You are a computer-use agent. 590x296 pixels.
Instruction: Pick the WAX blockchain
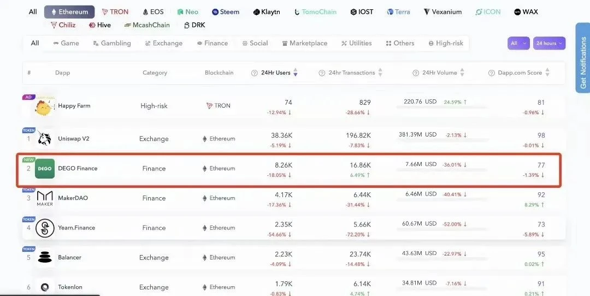[x=526, y=12]
